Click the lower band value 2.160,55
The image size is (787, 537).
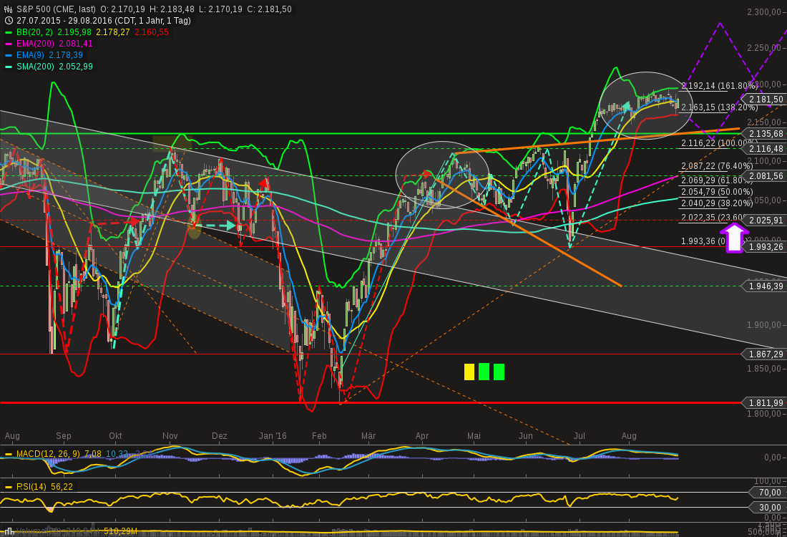(x=152, y=32)
